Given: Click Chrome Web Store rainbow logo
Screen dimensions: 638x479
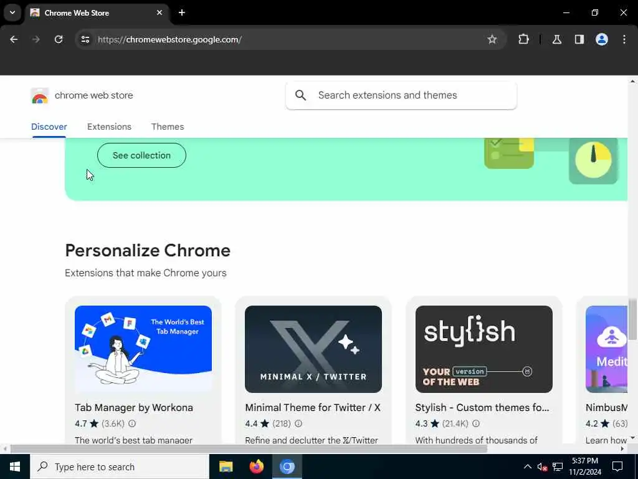Looking at the screenshot, I should coord(39,95).
